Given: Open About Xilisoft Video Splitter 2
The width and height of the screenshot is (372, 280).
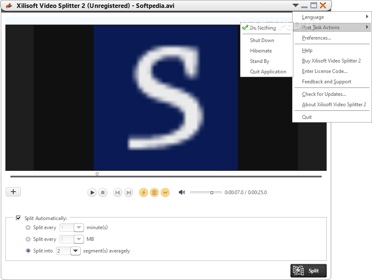Looking at the screenshot, I should [332, 105].
